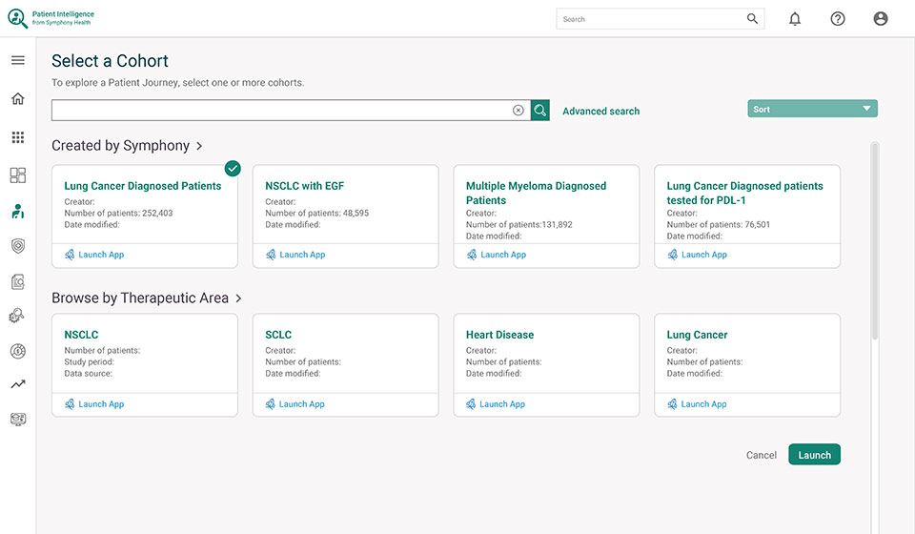Launch App for Multiple Myeloma Diagnosed Patients

point(496,255)
